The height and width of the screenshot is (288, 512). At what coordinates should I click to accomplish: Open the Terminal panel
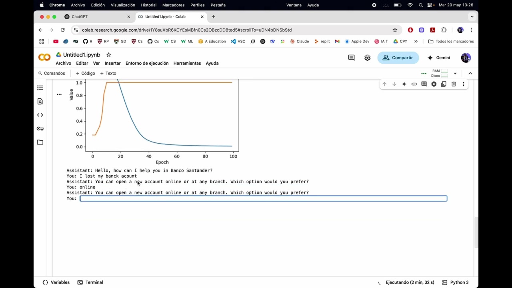[x=90, y=282]
